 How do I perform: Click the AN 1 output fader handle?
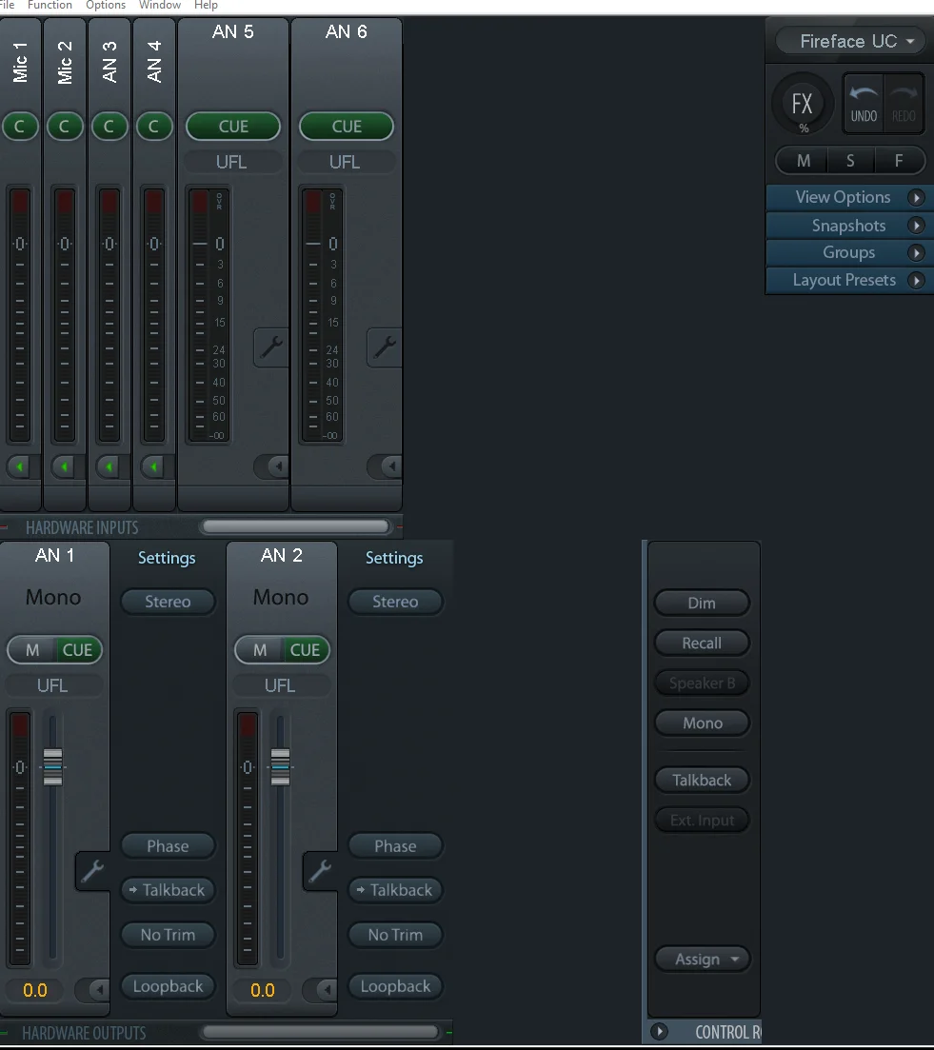click(x=53, y=766)
